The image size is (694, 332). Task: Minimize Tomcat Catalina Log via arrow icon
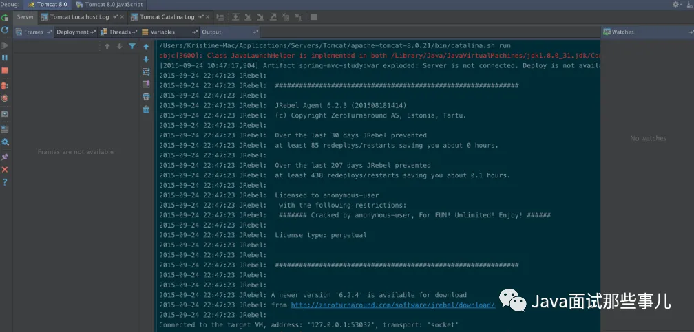click(x=200, y=16)
